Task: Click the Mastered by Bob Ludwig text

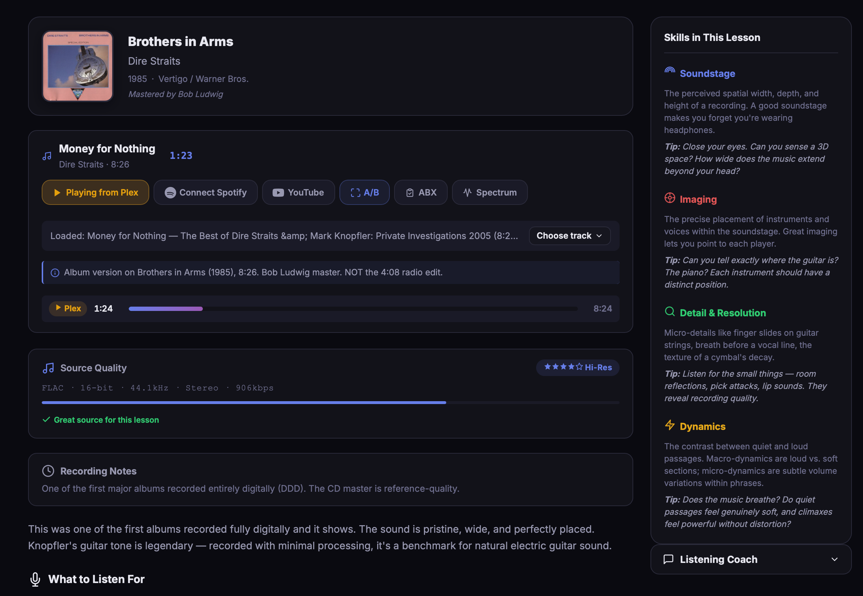Action: [x=175, y=94]
